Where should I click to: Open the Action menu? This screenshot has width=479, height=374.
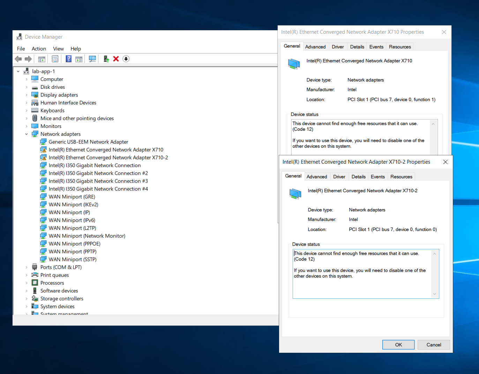[x=39, y=49]
